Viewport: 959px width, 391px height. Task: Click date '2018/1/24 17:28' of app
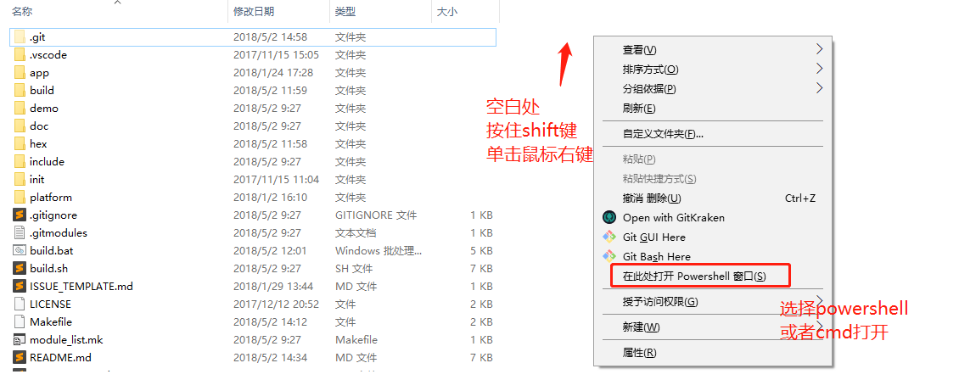tap(272, 73)
